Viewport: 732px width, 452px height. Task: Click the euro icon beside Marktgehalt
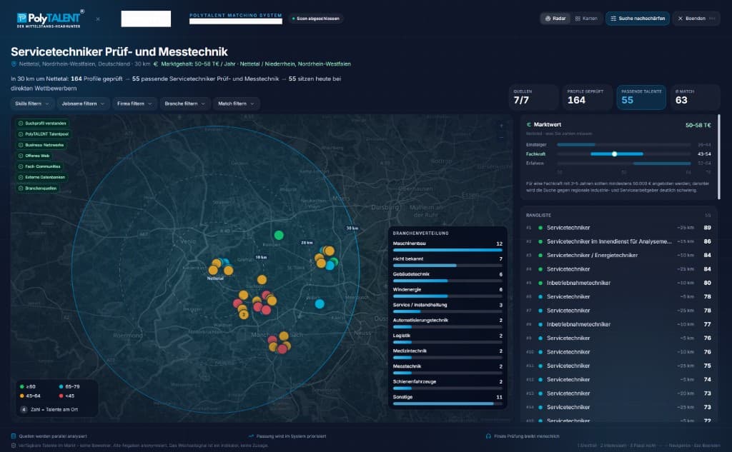pos(156,64)
